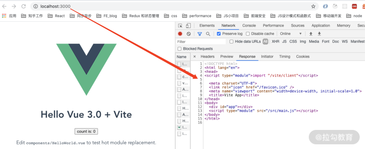Switch to the Elements tab
Screen dimensions: 365x149
coord(207,26)
